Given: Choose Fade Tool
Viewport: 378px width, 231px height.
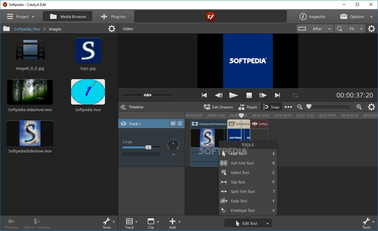Looking at the screenshot, I should (x=248, y=201).
